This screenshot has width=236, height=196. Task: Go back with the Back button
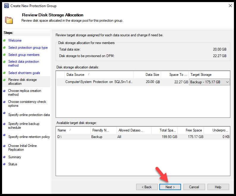tap(147, 187)
